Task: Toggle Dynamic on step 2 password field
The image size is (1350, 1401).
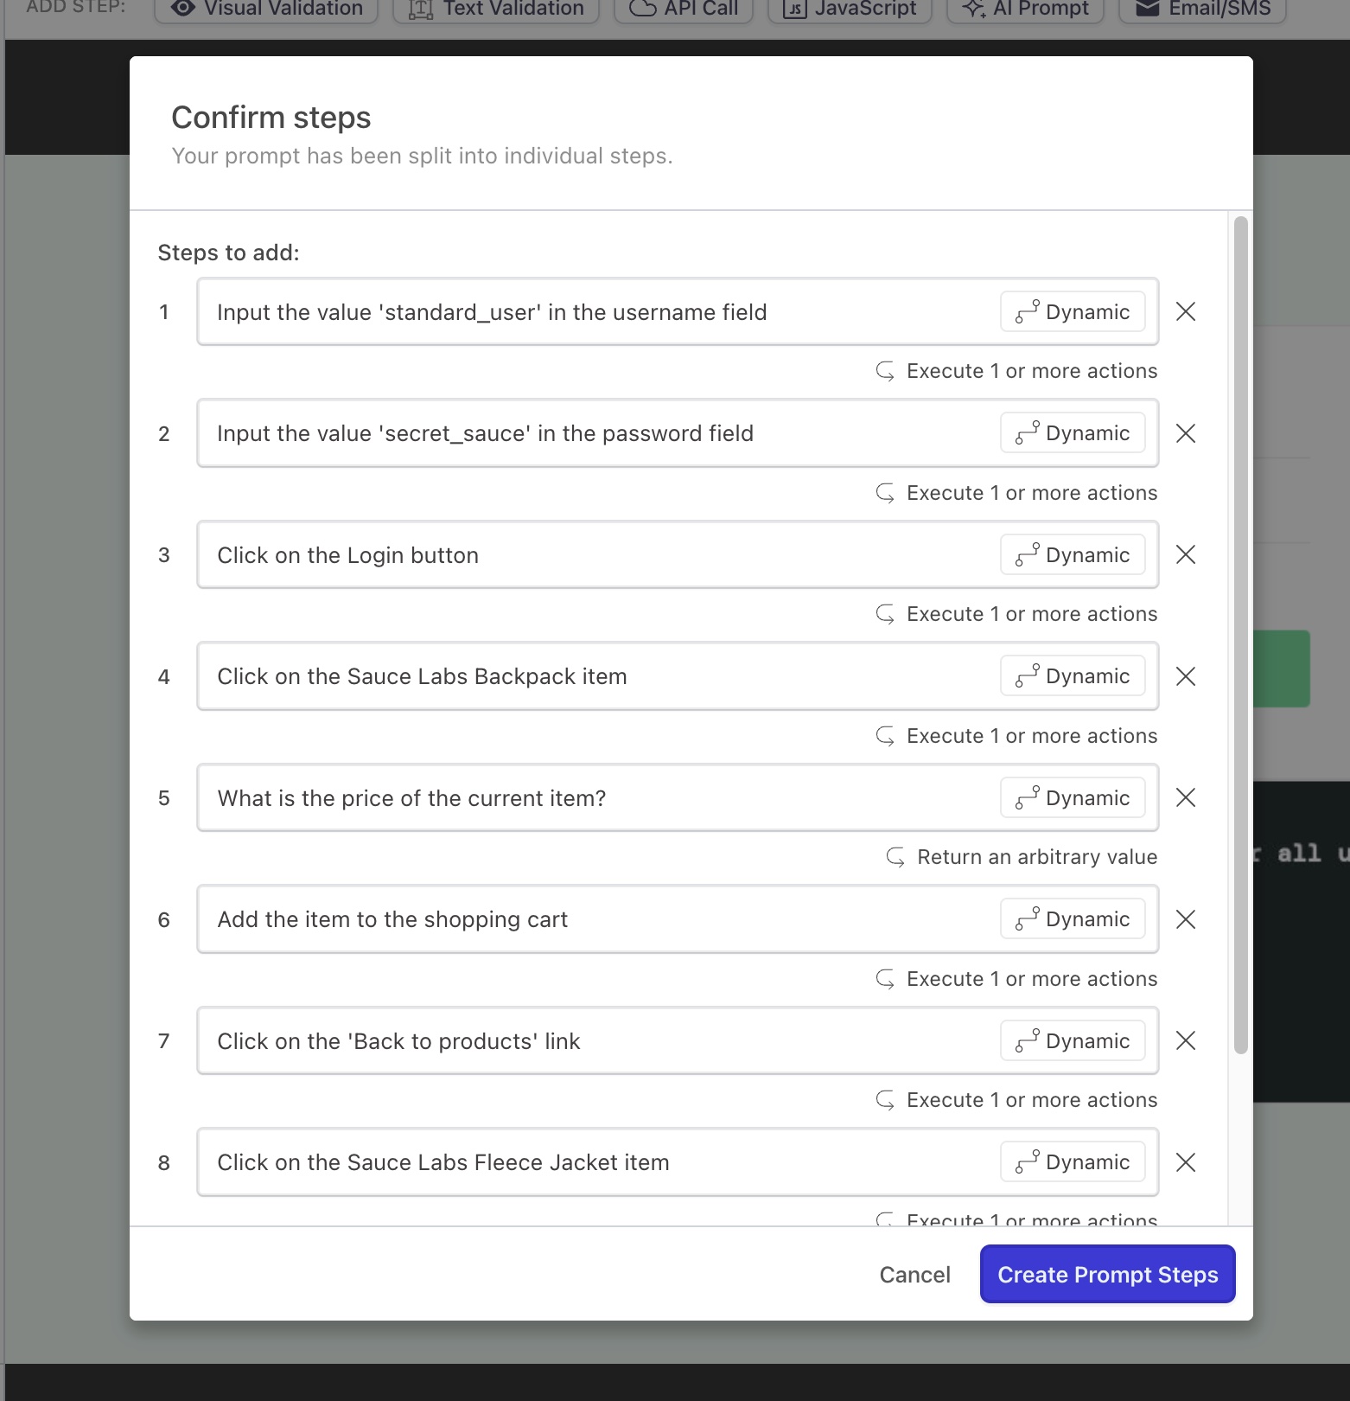Action: coord(1073,432)
